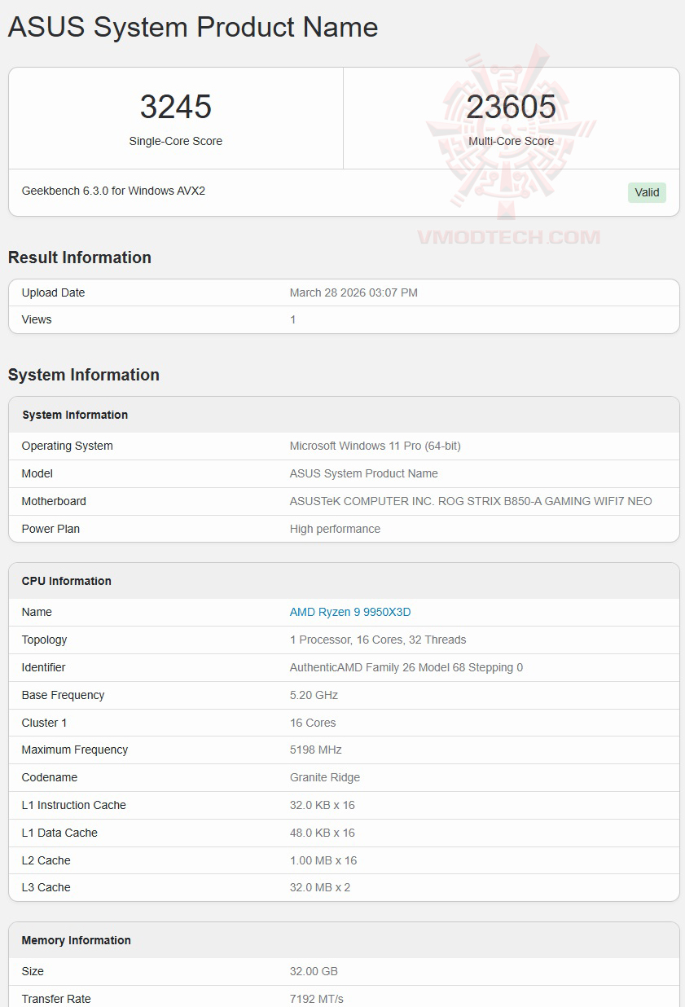Select the 23605 multi-core score value
Viewport: 685px width, 1007px height.
[512, 107]
